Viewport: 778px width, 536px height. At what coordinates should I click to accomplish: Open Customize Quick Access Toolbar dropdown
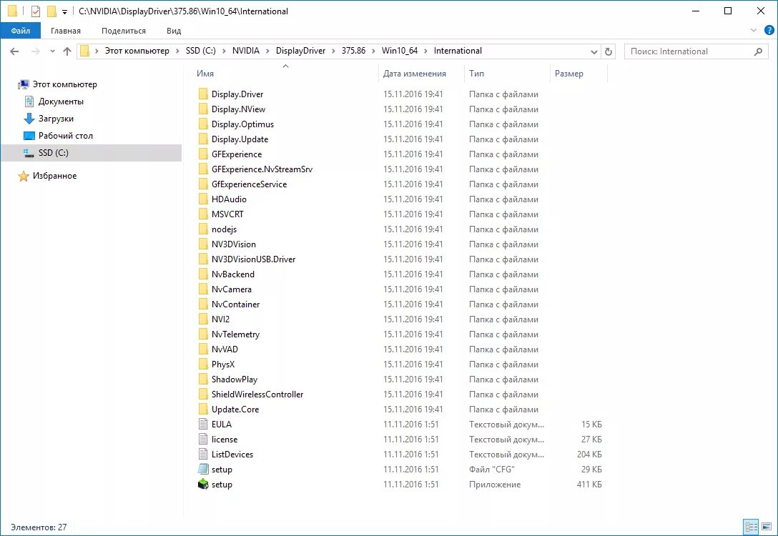64,12
